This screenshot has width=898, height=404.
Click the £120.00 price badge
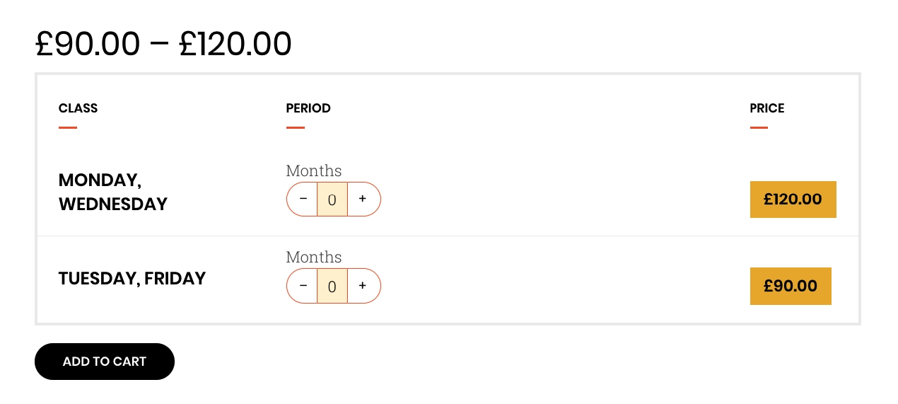pos(793,200)
